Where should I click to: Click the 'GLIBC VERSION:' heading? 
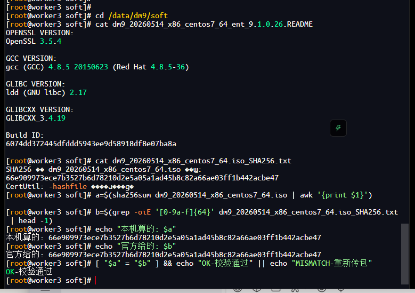(x=36, y=84)
